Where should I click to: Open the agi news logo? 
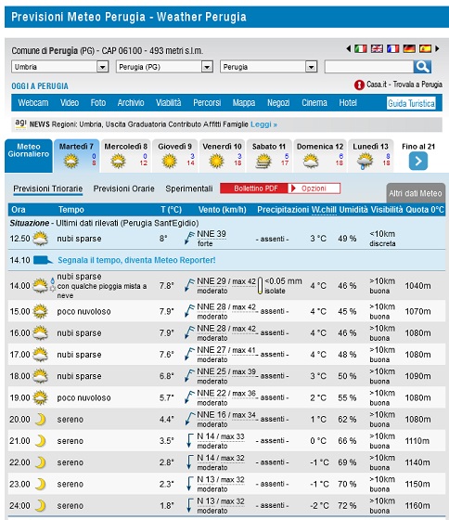click(20, 123)
